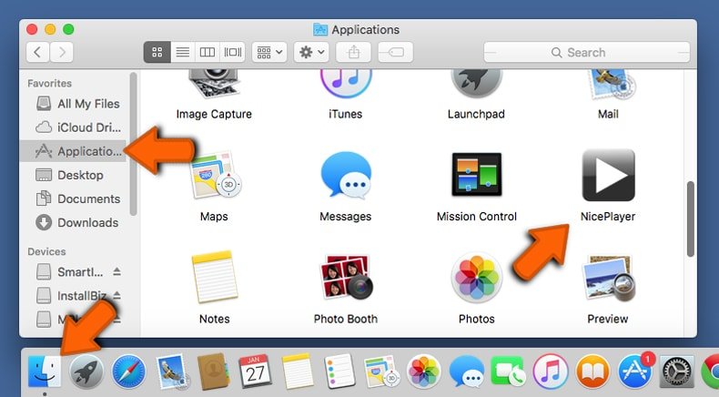Switch Finder to column view
The width and height of the screenshot is (719, 397).
point(208,52)
